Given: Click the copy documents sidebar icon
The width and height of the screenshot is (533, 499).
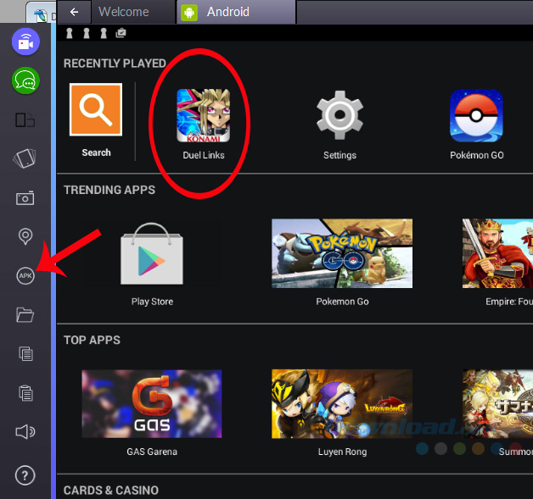Looking at the screenshot, I should tap(25, 354).
